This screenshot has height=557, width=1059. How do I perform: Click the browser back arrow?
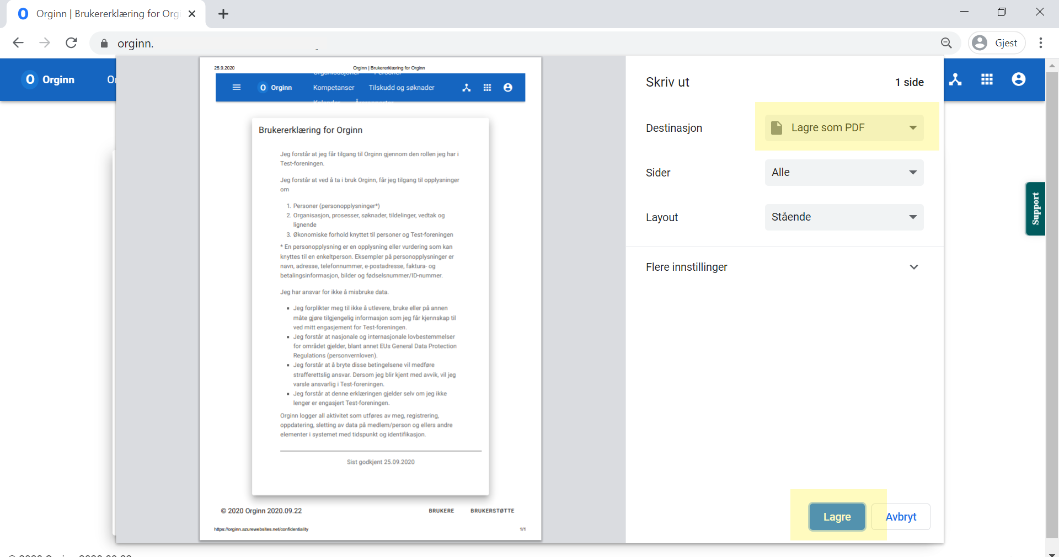coord(18,43)
